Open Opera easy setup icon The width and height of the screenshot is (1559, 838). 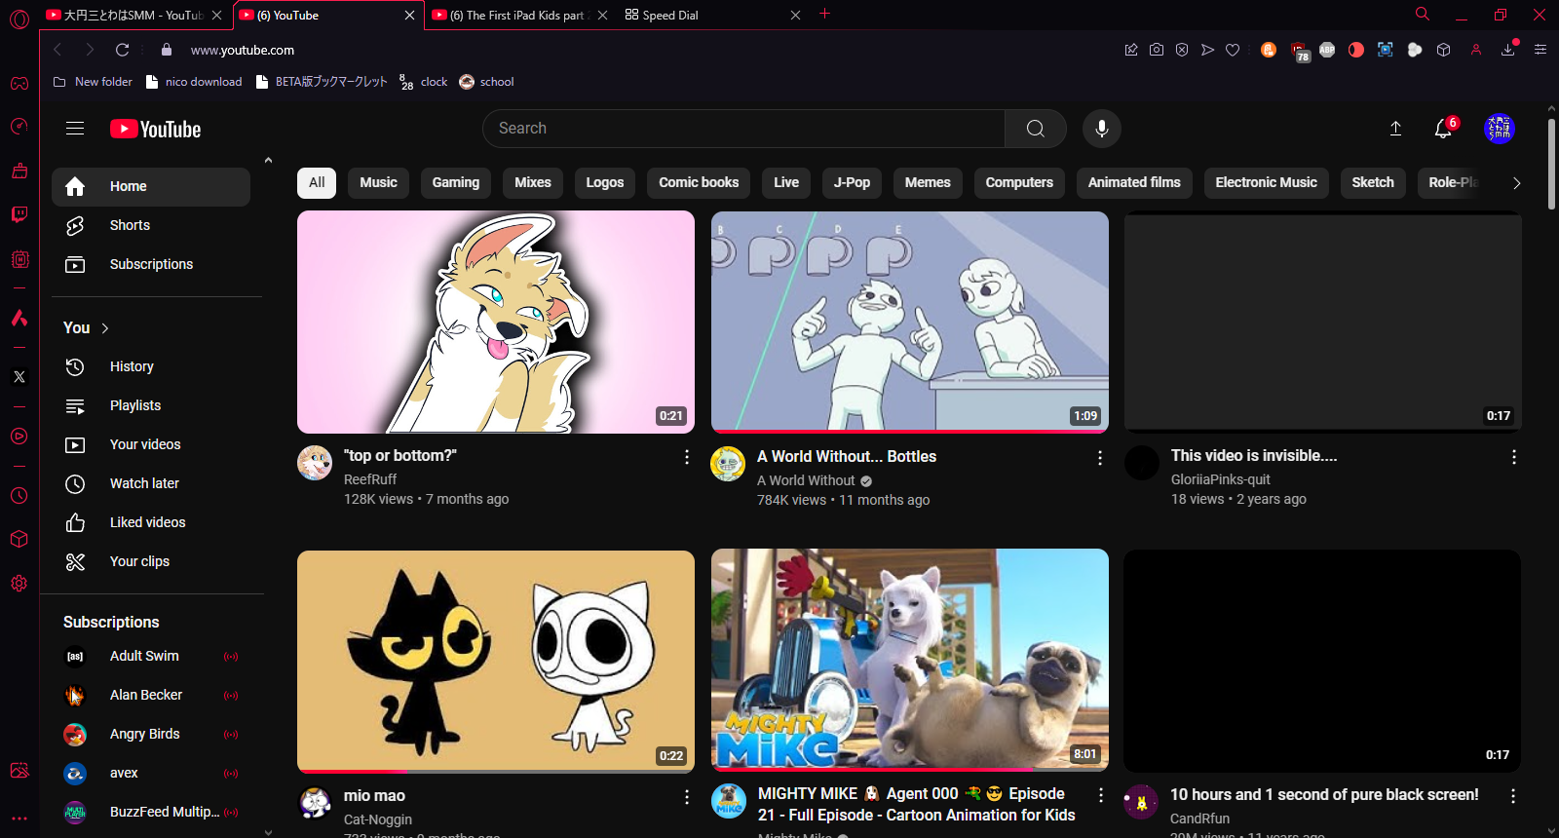coord(1540,50)
